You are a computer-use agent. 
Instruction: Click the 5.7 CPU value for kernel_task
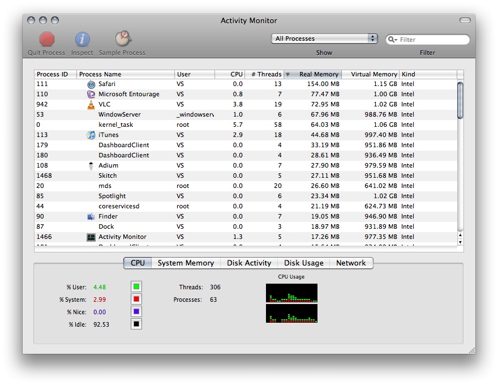click(238, 125)
